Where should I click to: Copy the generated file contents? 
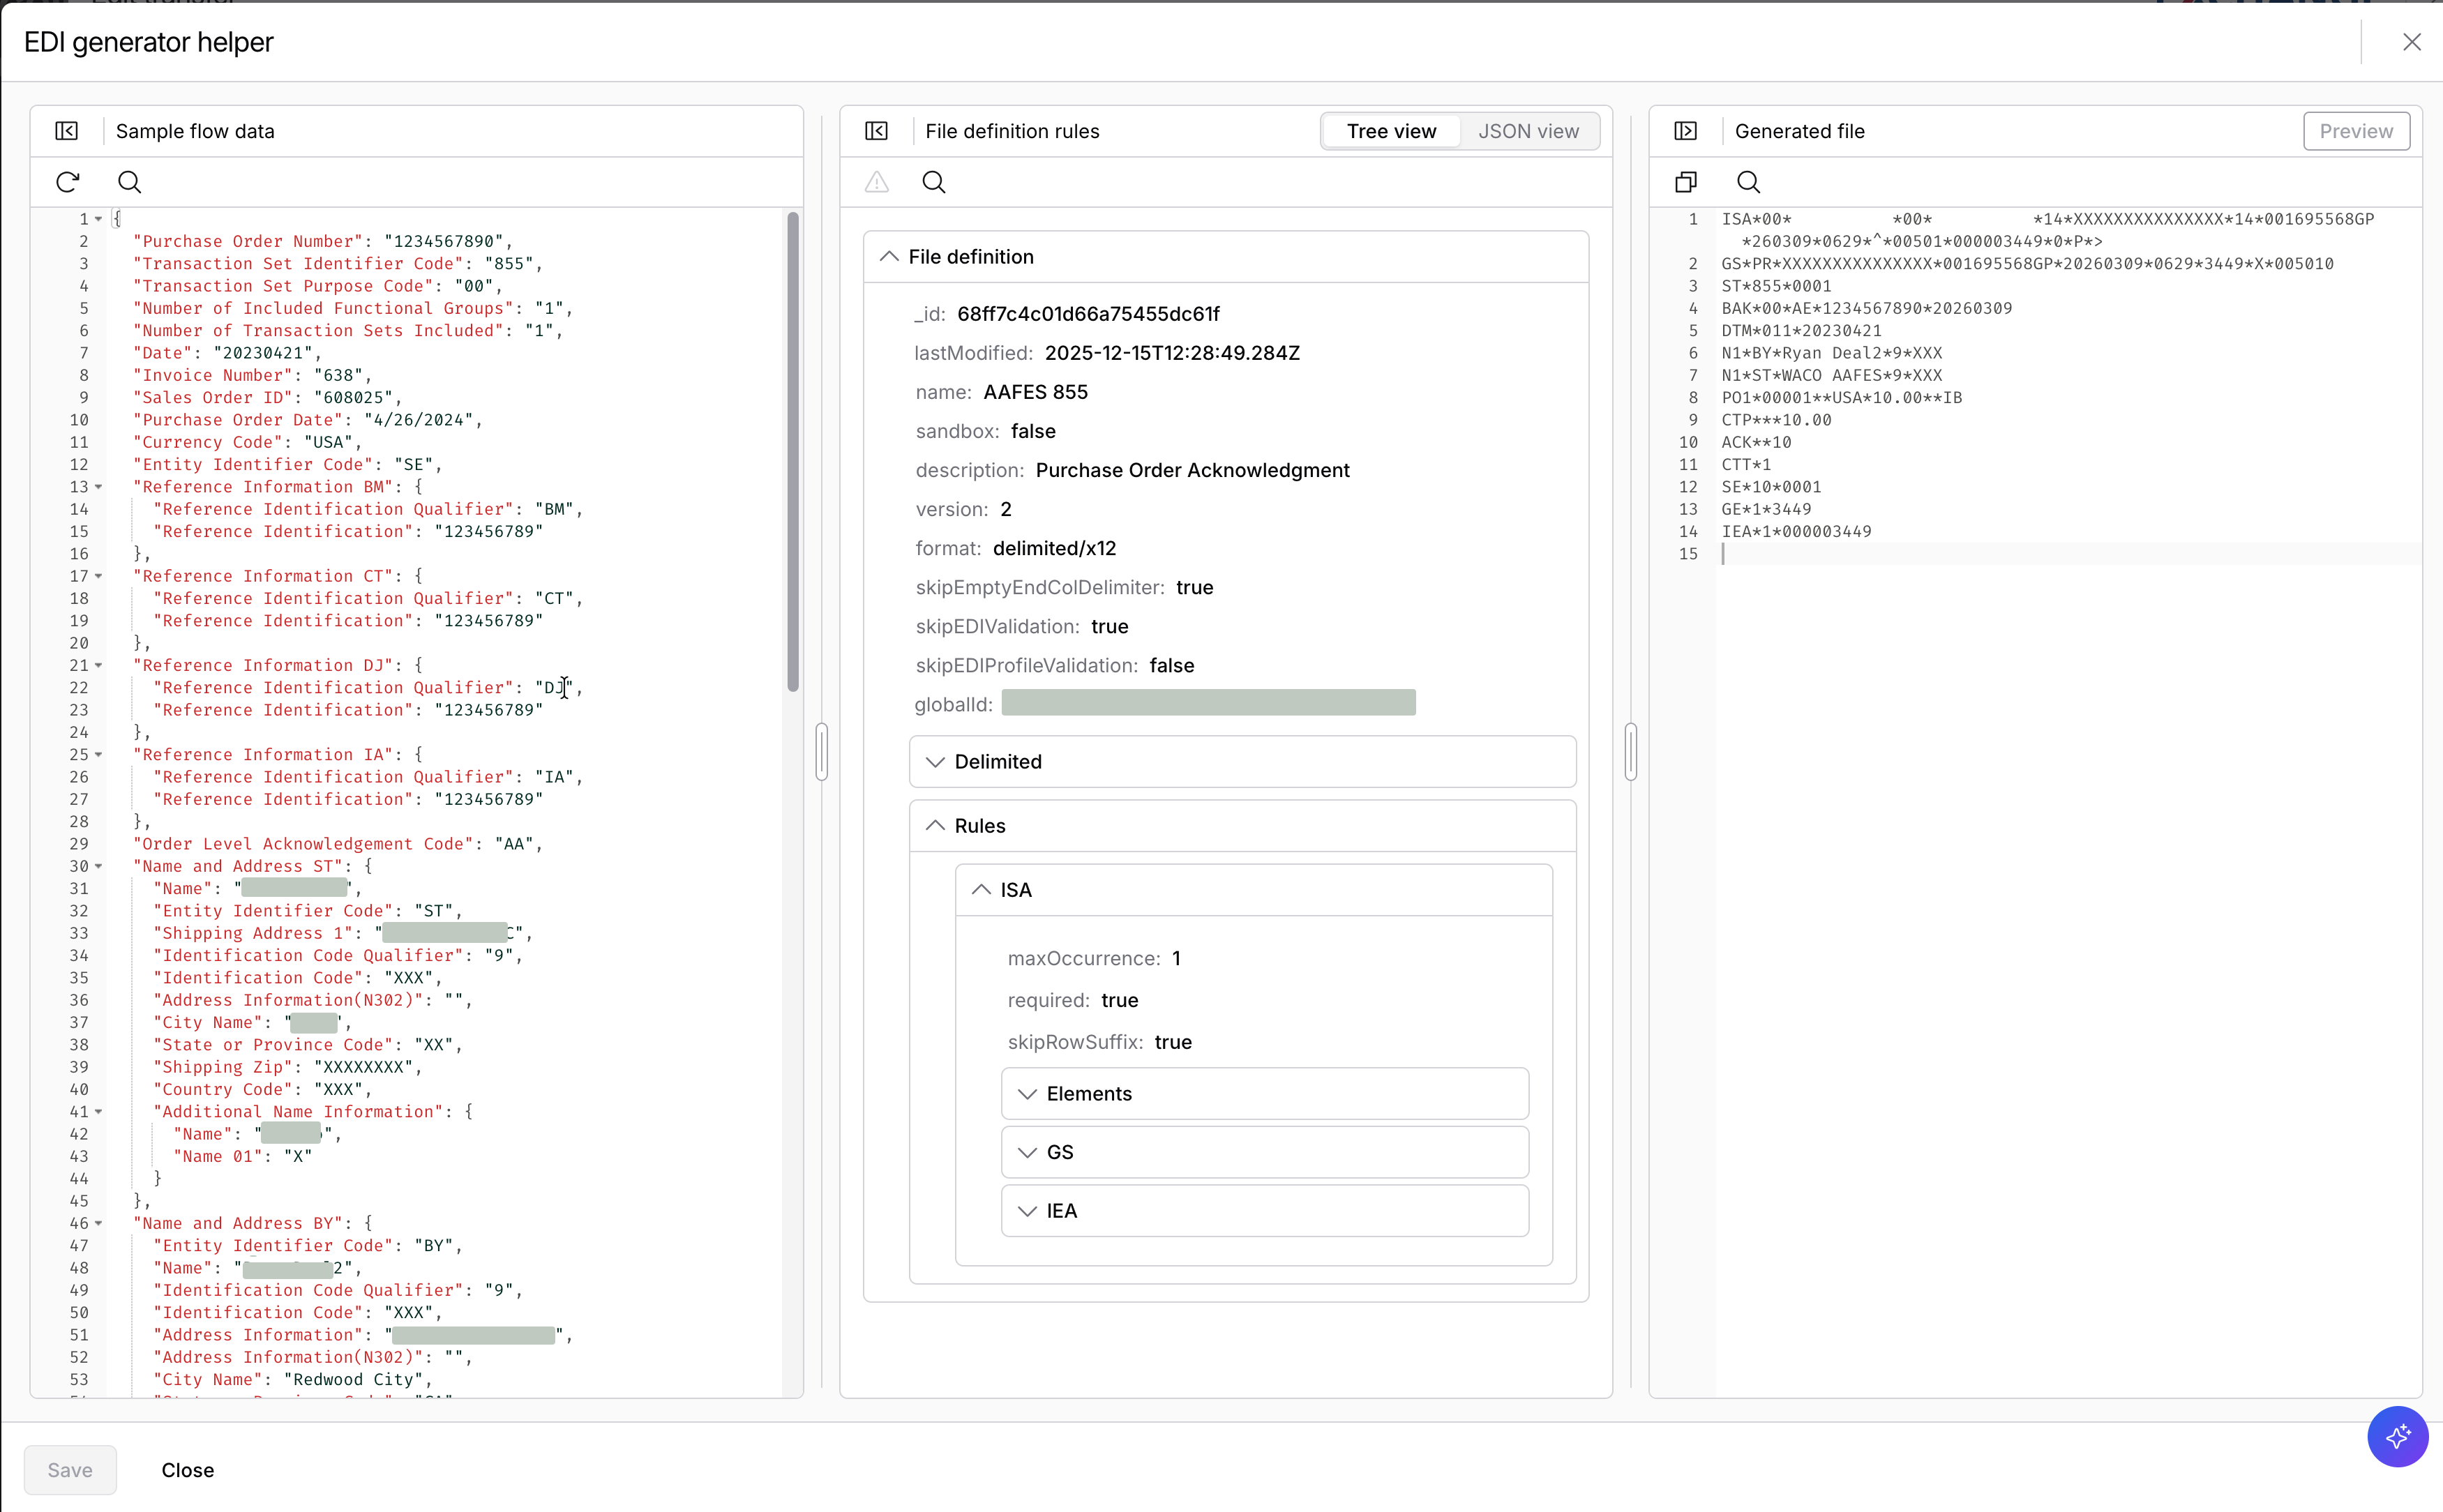pos(1686,182)
